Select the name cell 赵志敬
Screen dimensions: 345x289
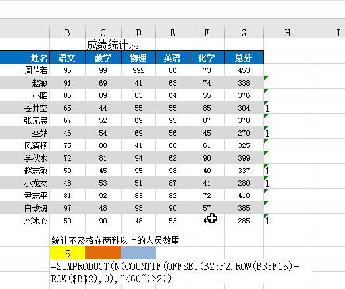25,171
